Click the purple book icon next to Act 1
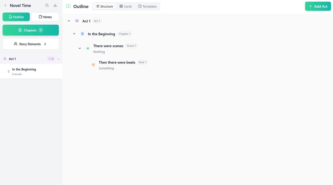This screenshot has height=185, width=333. click(77, 21)
